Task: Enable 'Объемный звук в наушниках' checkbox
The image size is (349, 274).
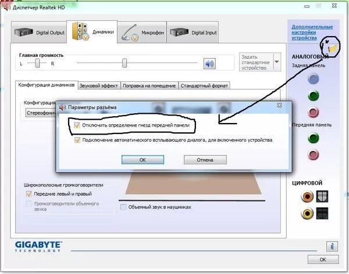Action: [123, 207]
